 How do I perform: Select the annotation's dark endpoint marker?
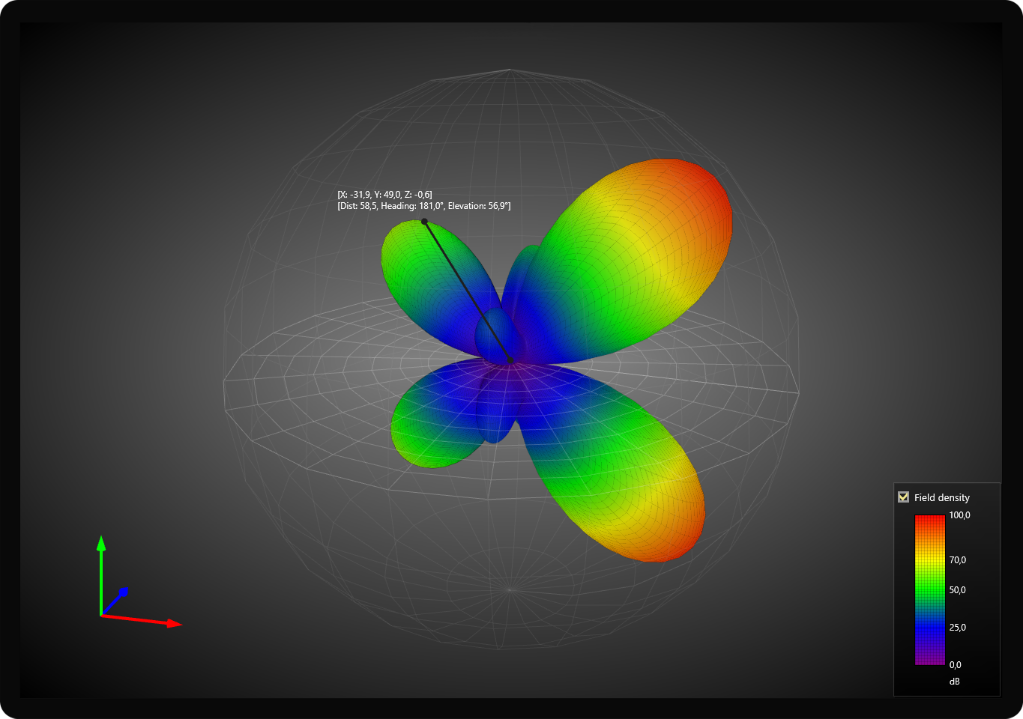(424, 222)
